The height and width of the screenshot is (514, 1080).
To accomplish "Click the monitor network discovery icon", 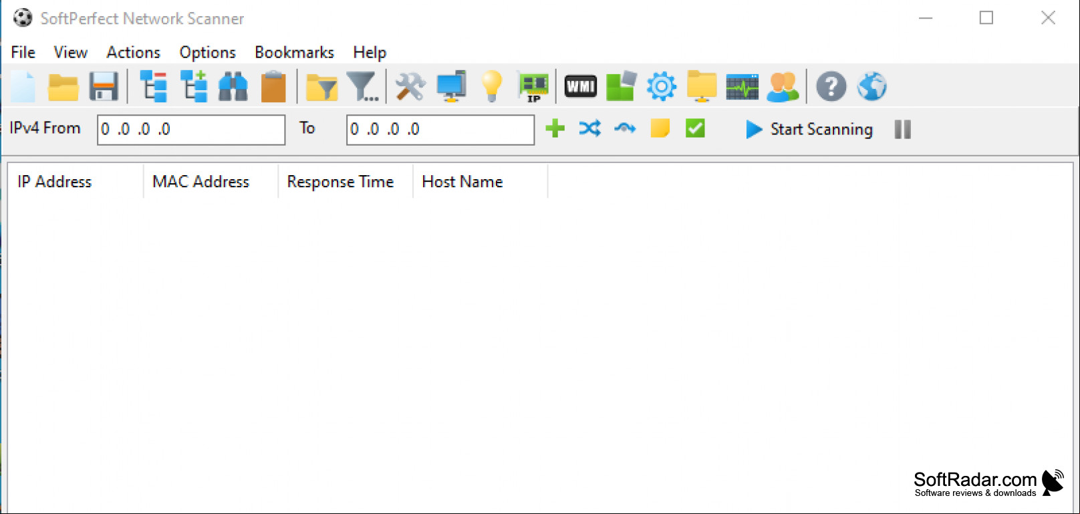I will [452, 87].
